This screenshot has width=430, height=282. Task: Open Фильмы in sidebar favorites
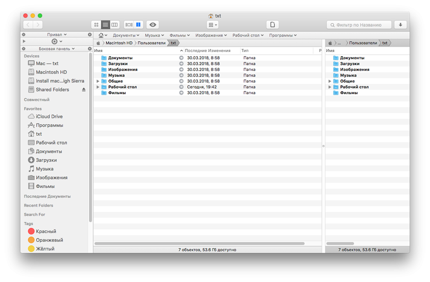[41, 186]
